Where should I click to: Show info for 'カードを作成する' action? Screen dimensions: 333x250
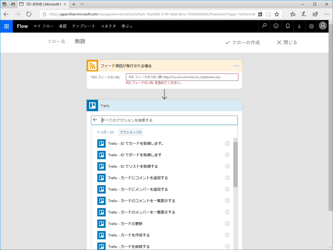(227, 235)
